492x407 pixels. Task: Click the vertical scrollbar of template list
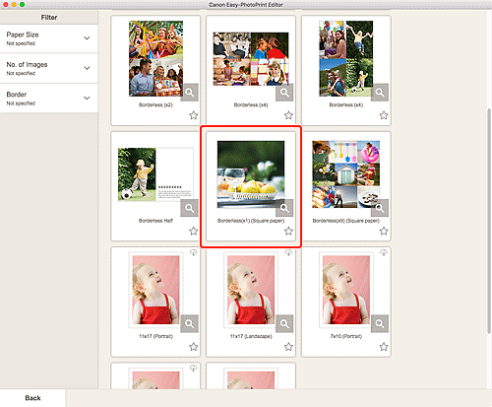tap(489, 220)
